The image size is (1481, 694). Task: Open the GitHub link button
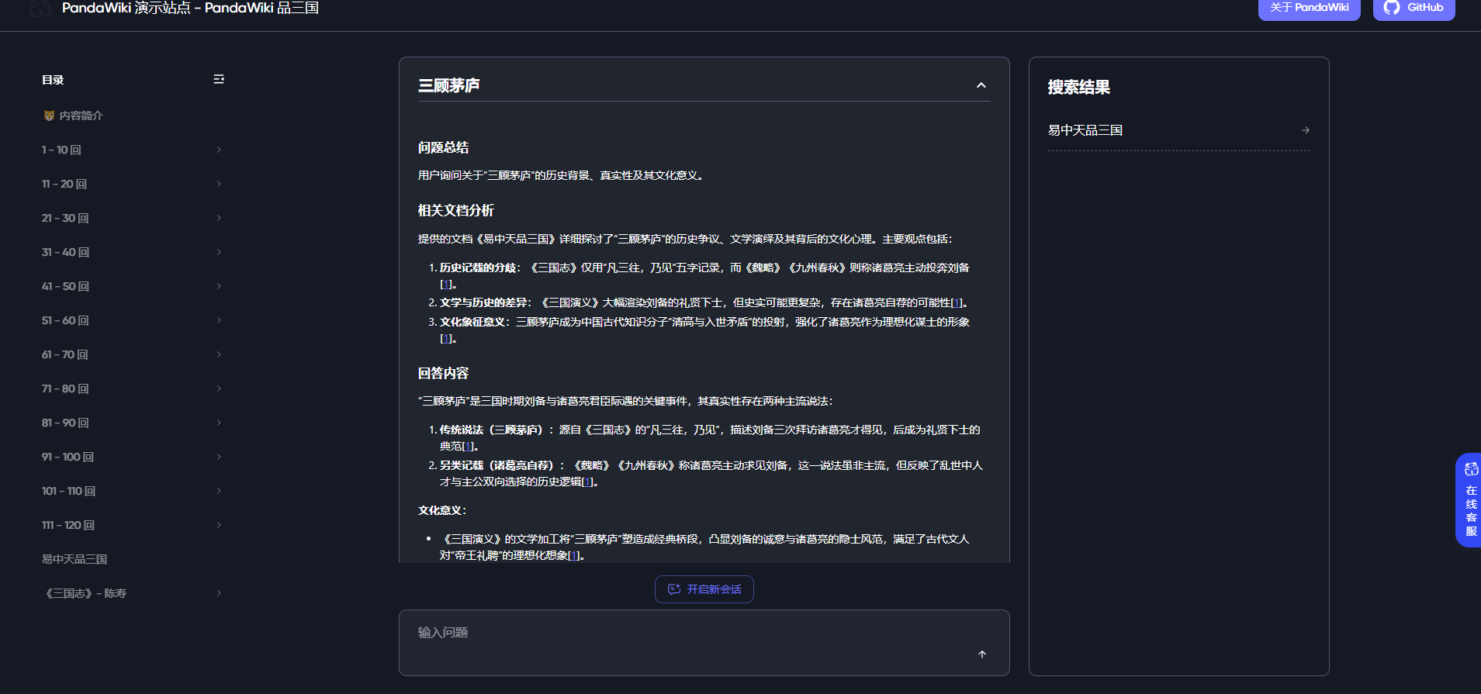point(1414,9)
